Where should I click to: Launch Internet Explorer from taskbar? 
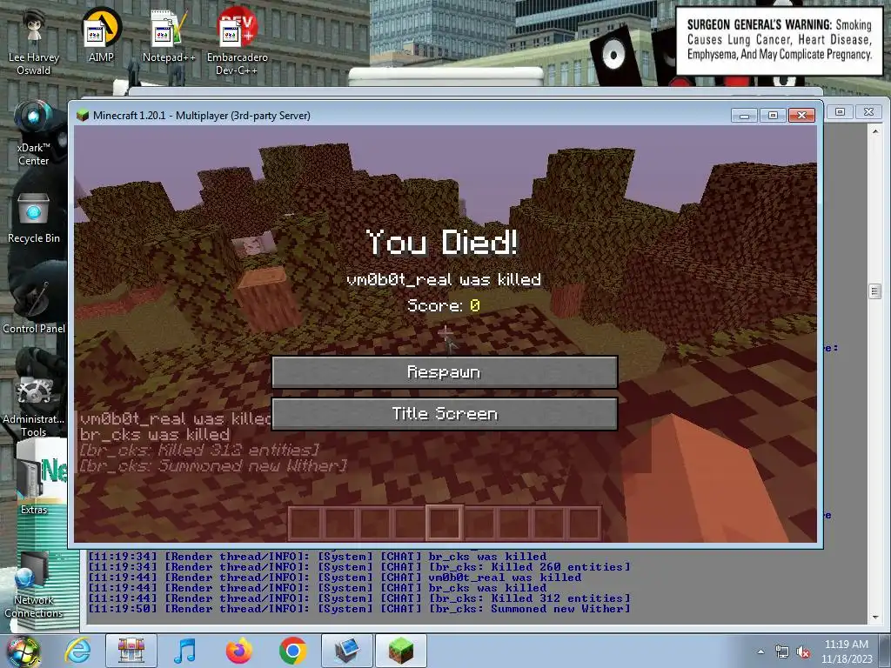coord(77,651)
